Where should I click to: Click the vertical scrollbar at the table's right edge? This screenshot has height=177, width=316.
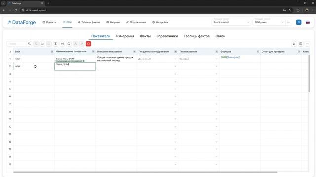click(309, 73)
